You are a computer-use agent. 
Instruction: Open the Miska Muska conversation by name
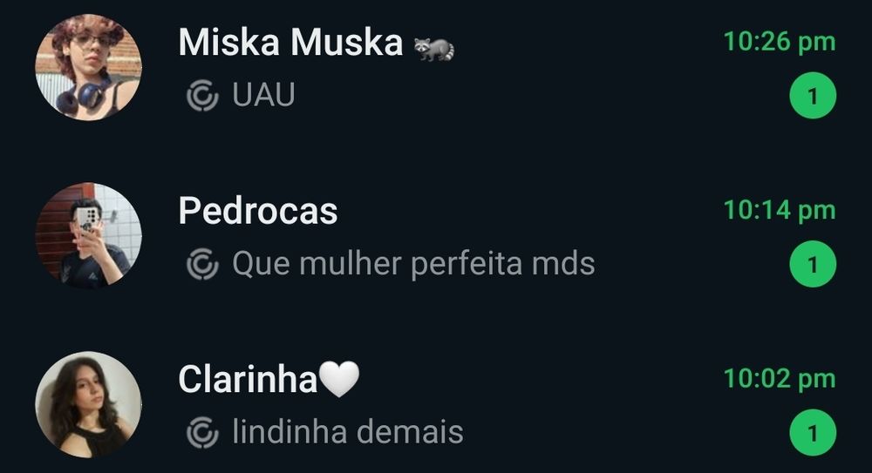[x=290, y=42]
